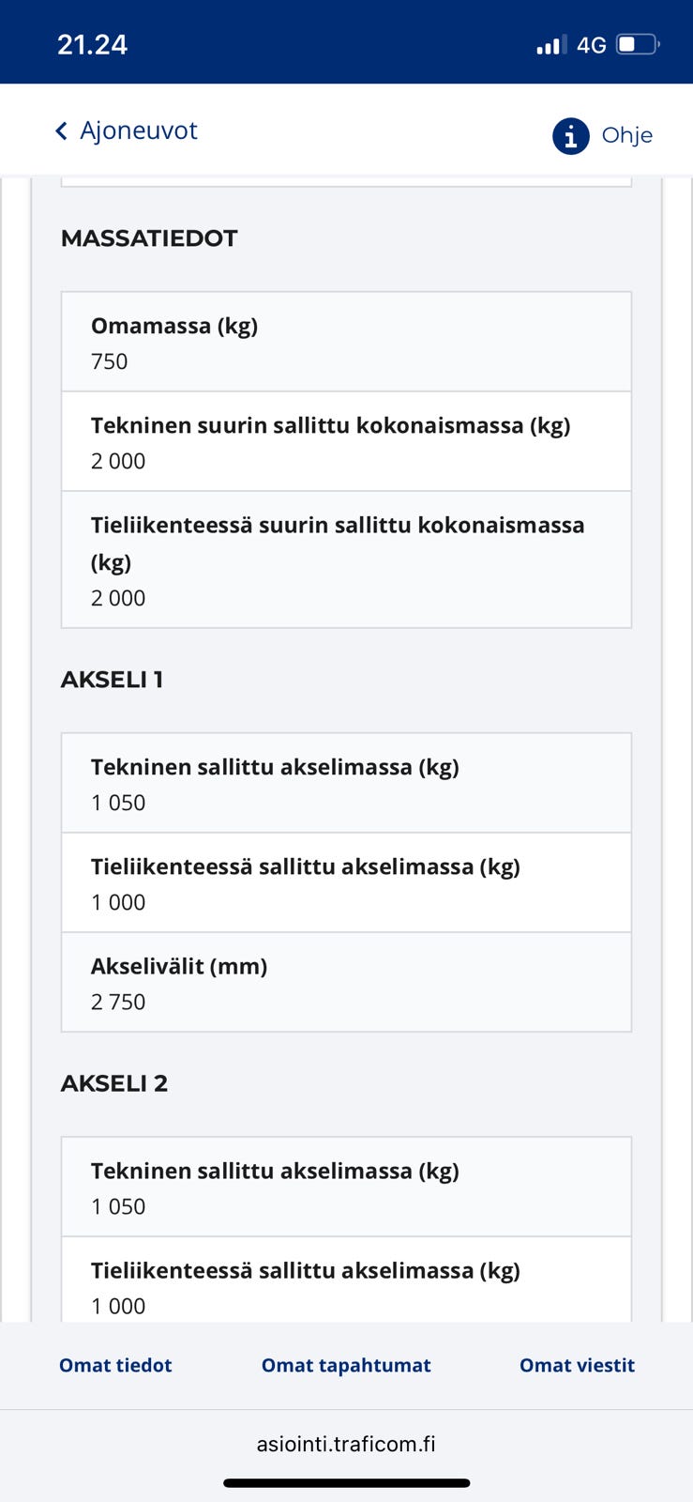Image resolution: width=693 pixels, height=1502 pixels.
Task: Navigate back via the Ajoneuvot link
Action: click(x=139, y=130)
